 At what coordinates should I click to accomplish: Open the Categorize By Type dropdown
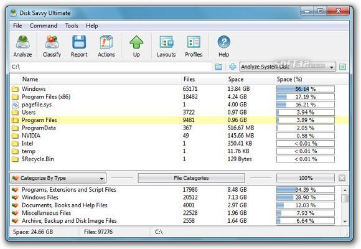click(x=58, y=178)
